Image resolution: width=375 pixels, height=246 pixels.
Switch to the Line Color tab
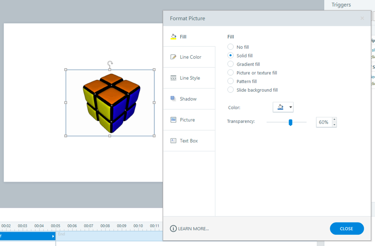(189, 57)
